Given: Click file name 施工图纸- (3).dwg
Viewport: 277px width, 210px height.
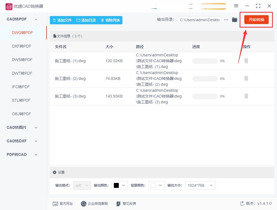Looking at the screenshot, I should point(70,96).
